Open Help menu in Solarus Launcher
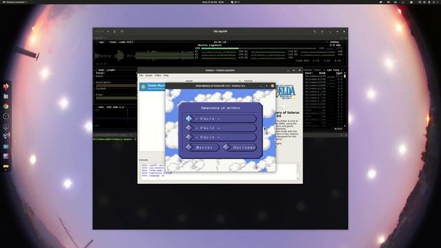The height and width of the screenshot is (248, 441). (166, 75)
